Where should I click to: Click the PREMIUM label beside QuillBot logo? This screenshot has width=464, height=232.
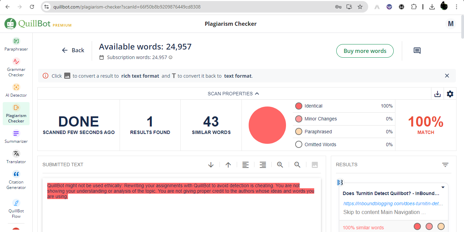(62, 25)
